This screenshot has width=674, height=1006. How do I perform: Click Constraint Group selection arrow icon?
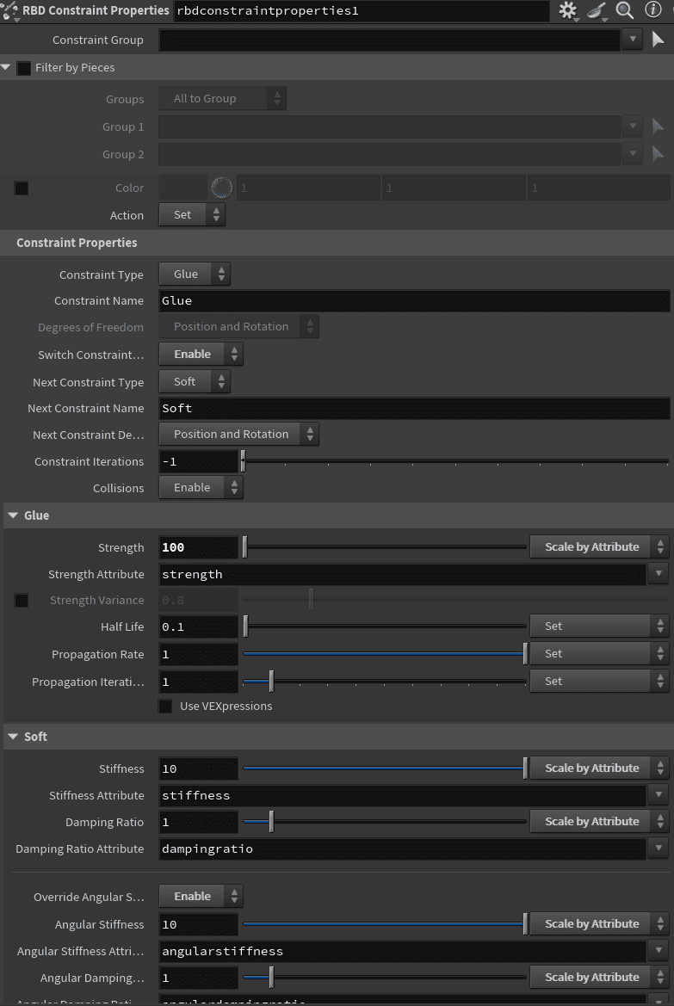[x=658, y=40]
